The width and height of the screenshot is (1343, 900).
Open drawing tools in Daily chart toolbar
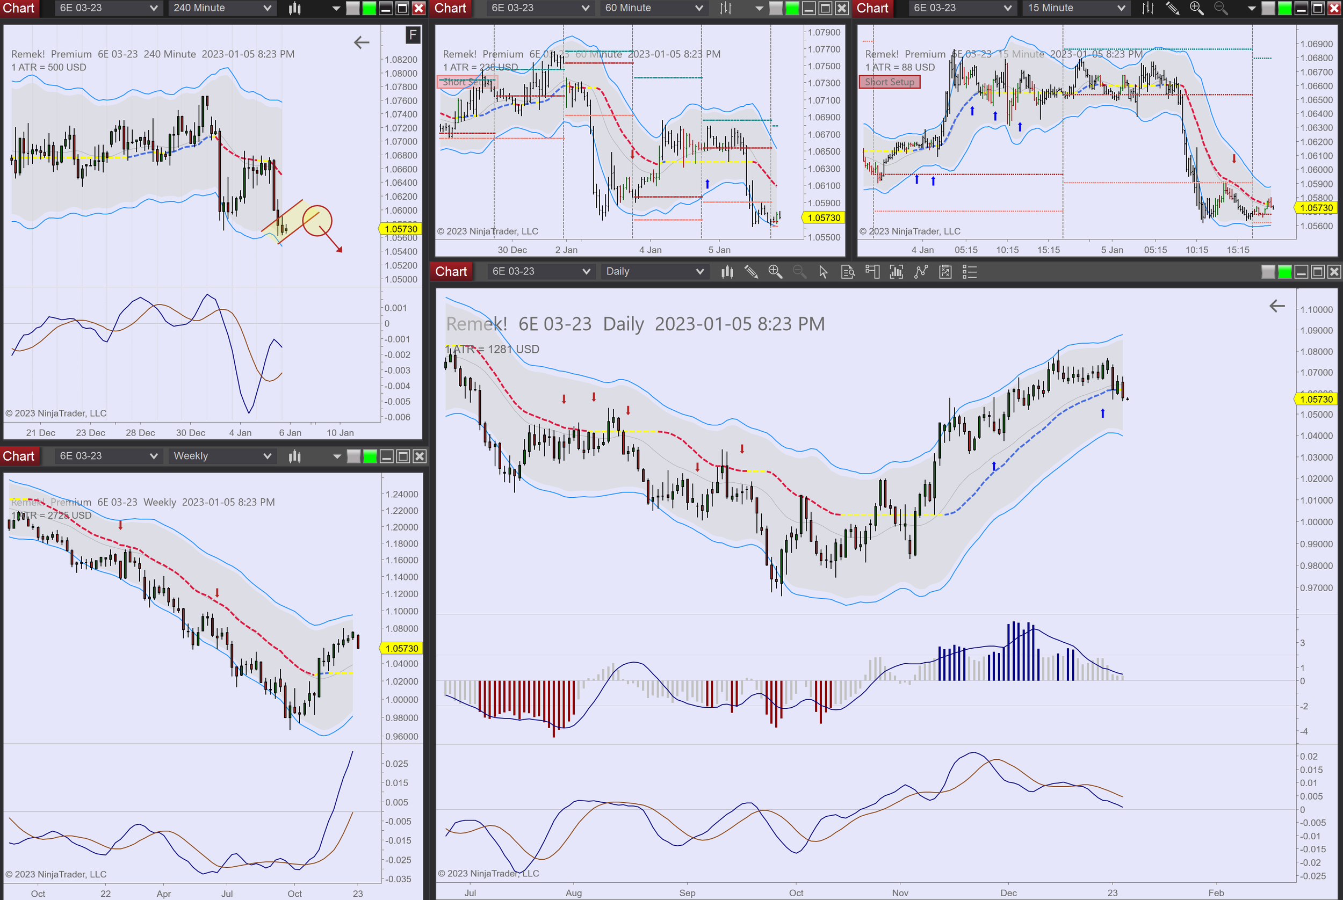click(x=750, y=272)
